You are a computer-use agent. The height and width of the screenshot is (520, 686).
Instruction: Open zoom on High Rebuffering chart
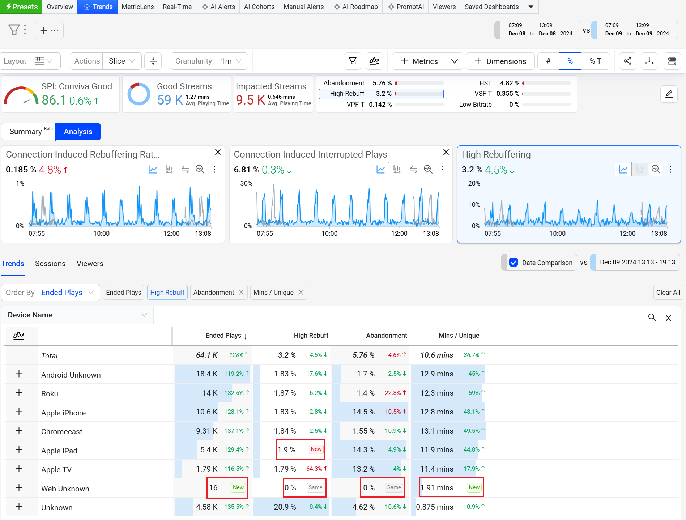[x=656, y=169]
